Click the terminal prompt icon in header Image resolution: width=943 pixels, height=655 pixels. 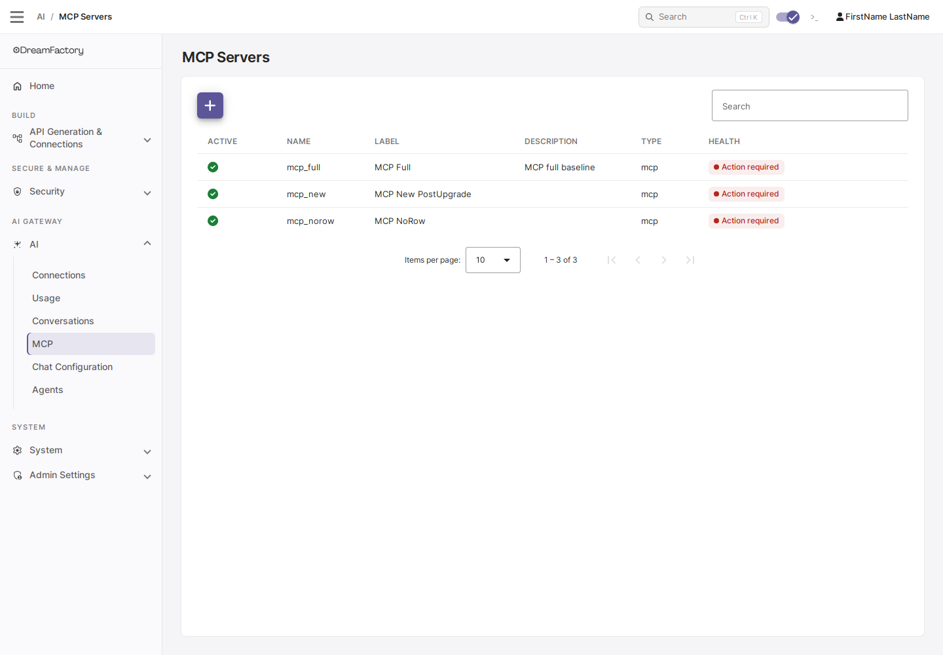(x=814, y=17)
